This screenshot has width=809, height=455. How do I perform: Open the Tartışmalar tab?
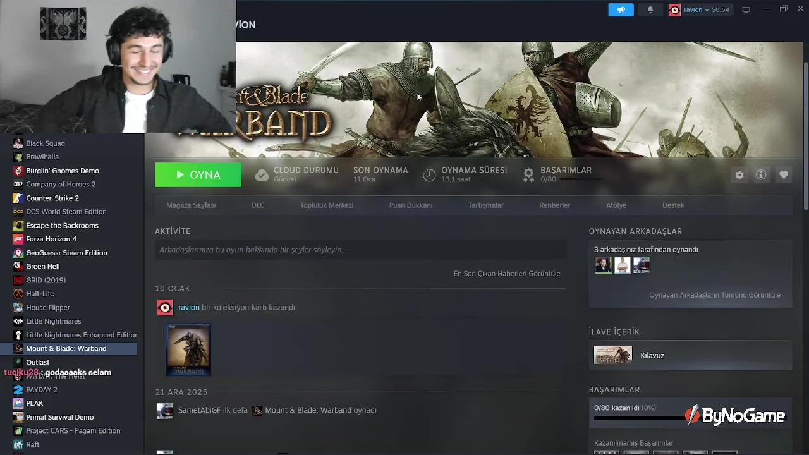(x=485, y=205)
